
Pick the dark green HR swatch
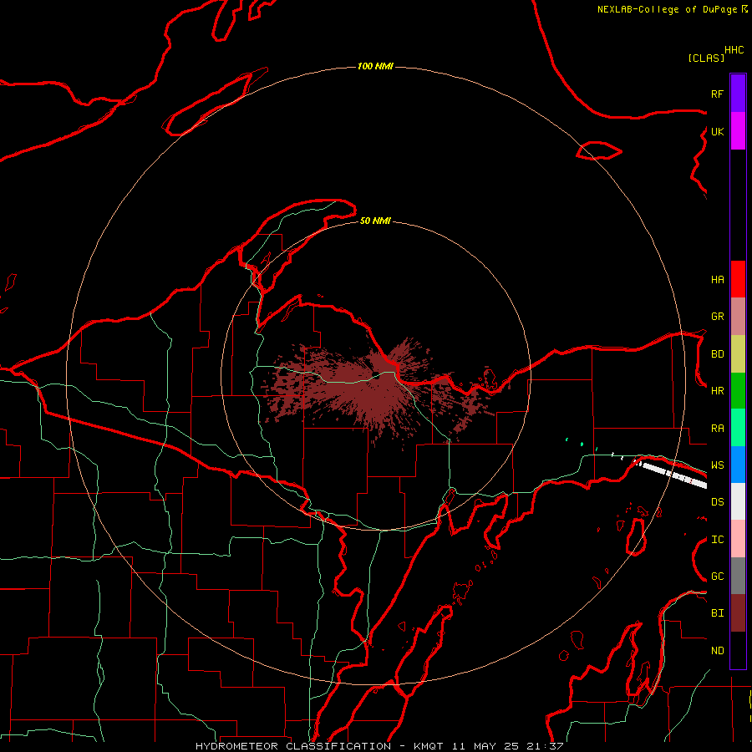point(738,391)
